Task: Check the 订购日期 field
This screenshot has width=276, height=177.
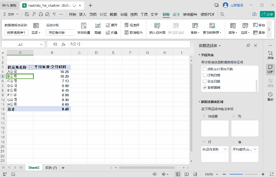Action: pyautogui.click(x=205, y=75)
